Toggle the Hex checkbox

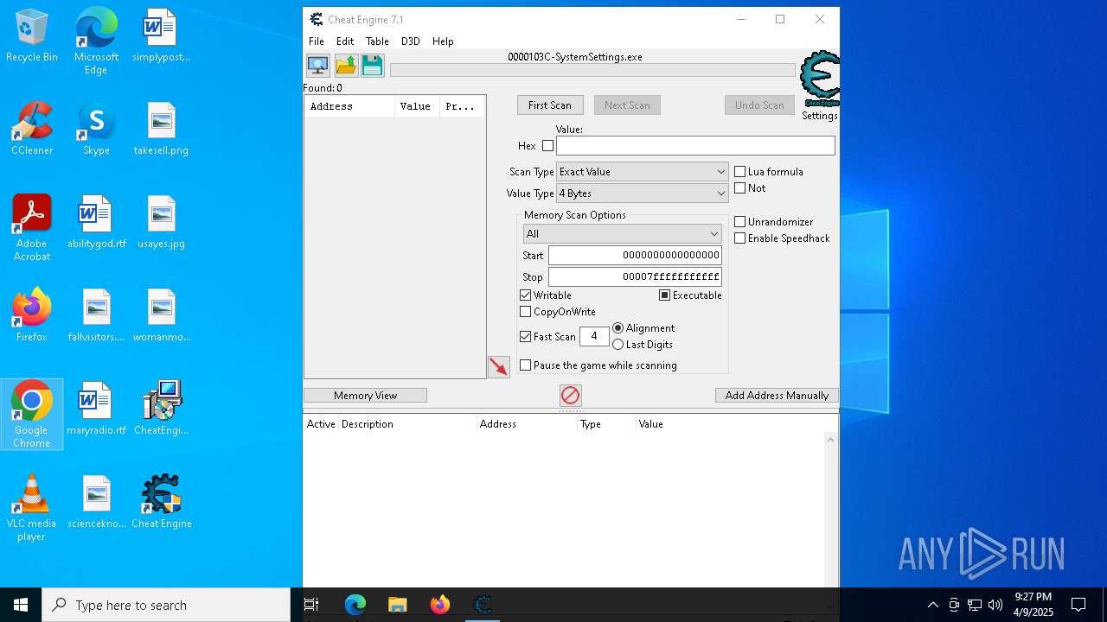tap(547, 146)
